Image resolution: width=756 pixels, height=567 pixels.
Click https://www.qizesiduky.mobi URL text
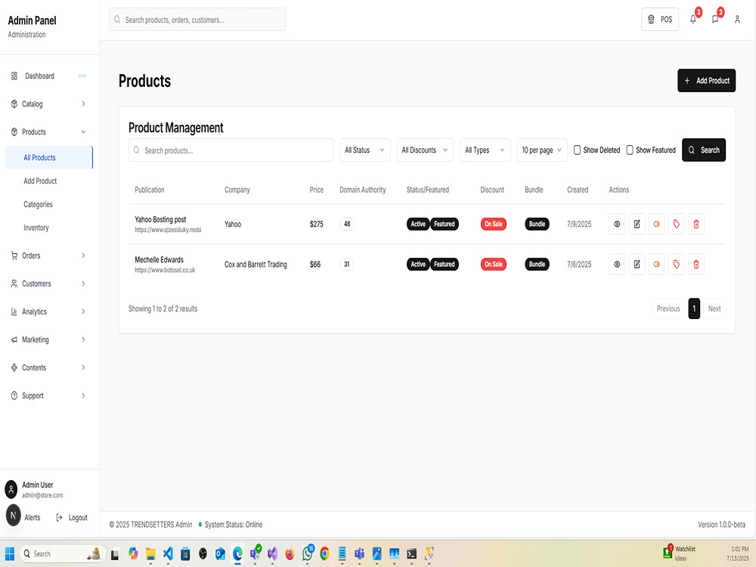168,230
